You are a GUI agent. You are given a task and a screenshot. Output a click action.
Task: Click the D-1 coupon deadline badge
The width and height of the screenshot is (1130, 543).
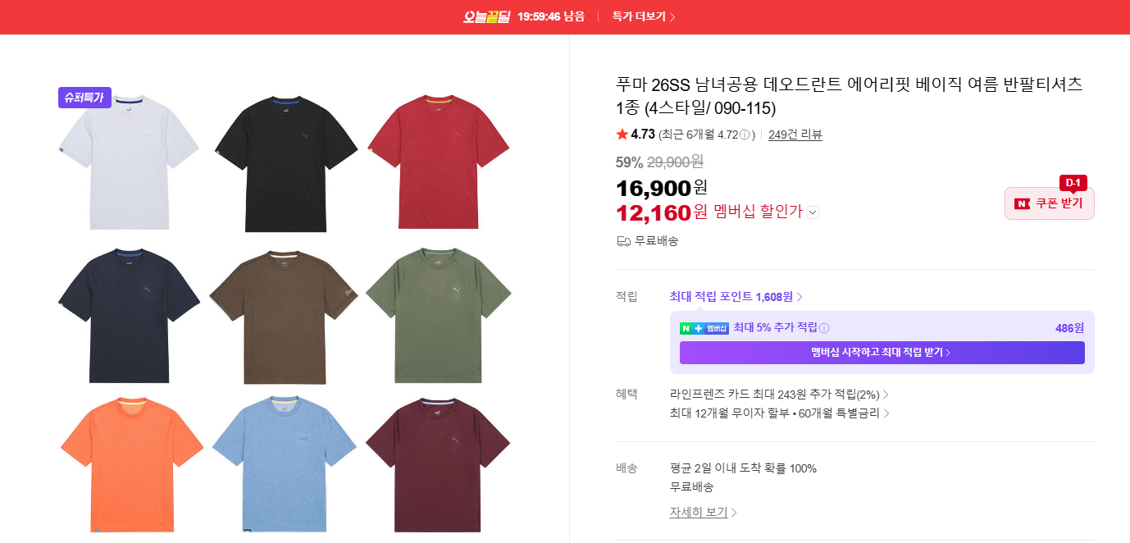(1073, 183)
